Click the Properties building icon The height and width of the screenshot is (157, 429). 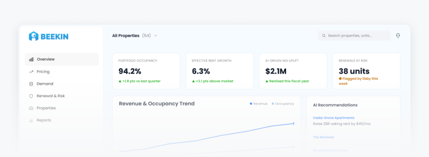point(31,108)
